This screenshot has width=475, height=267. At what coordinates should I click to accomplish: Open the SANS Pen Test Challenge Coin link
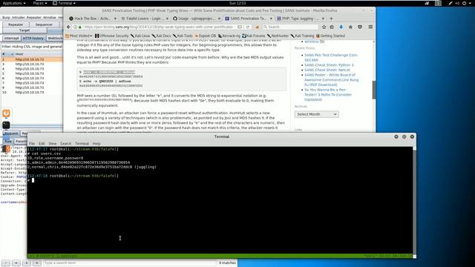331,58
